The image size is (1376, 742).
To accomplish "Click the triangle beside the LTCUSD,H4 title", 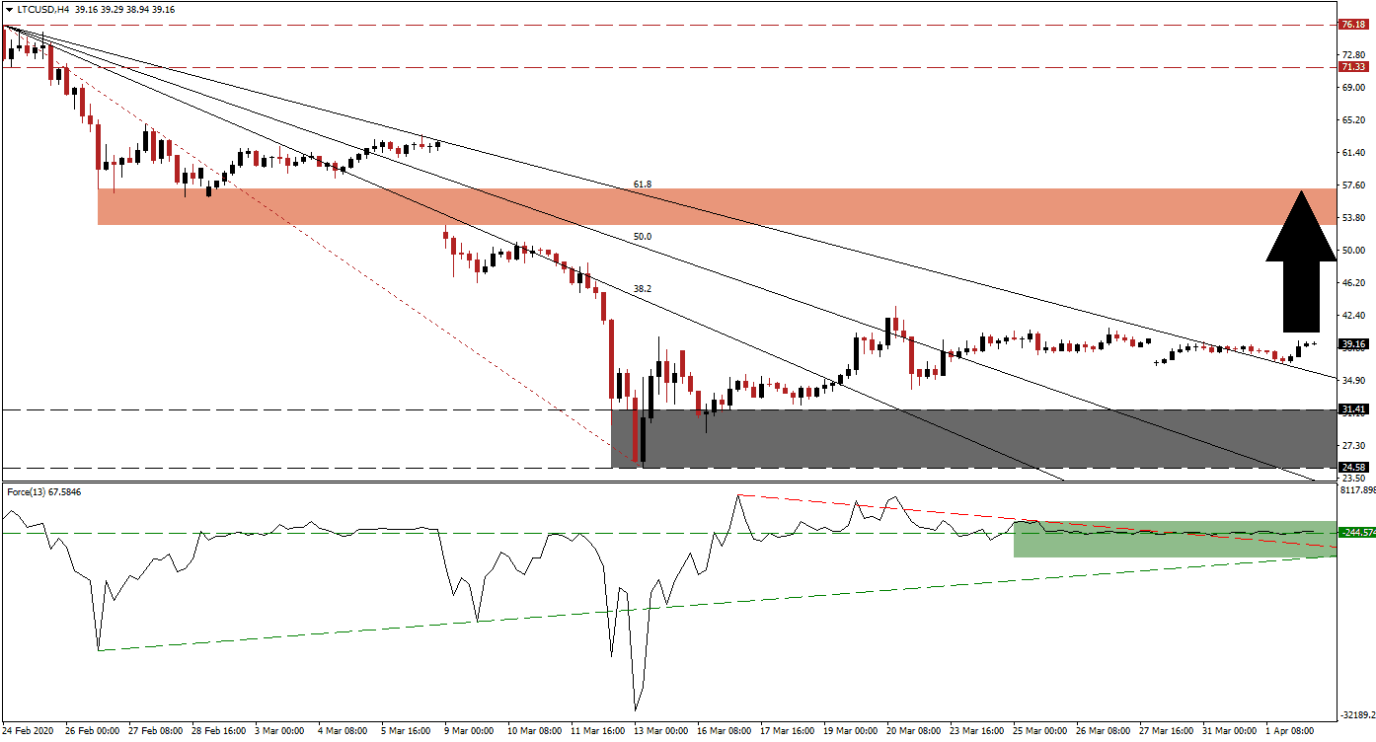I will pyautogui.click(x=8, y=9).
